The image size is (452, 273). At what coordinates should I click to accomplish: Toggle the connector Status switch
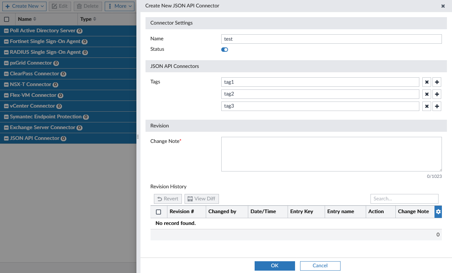click(x=225, y=49)
